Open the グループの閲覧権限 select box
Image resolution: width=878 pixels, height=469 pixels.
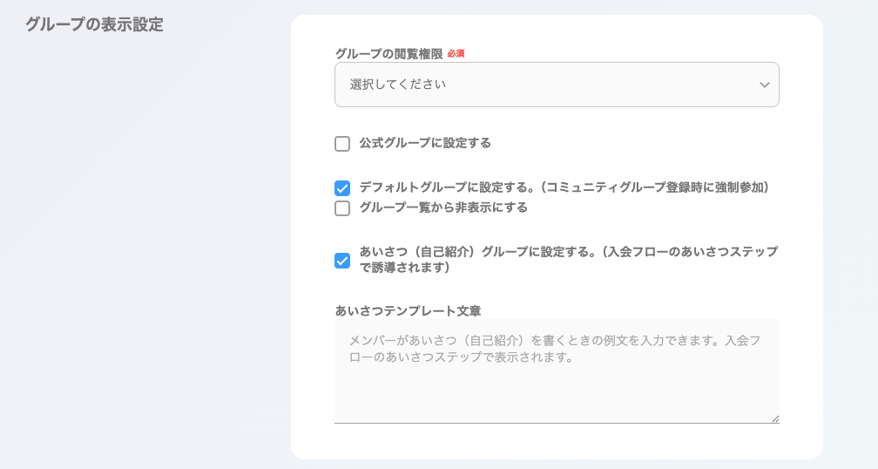[557, 85]
